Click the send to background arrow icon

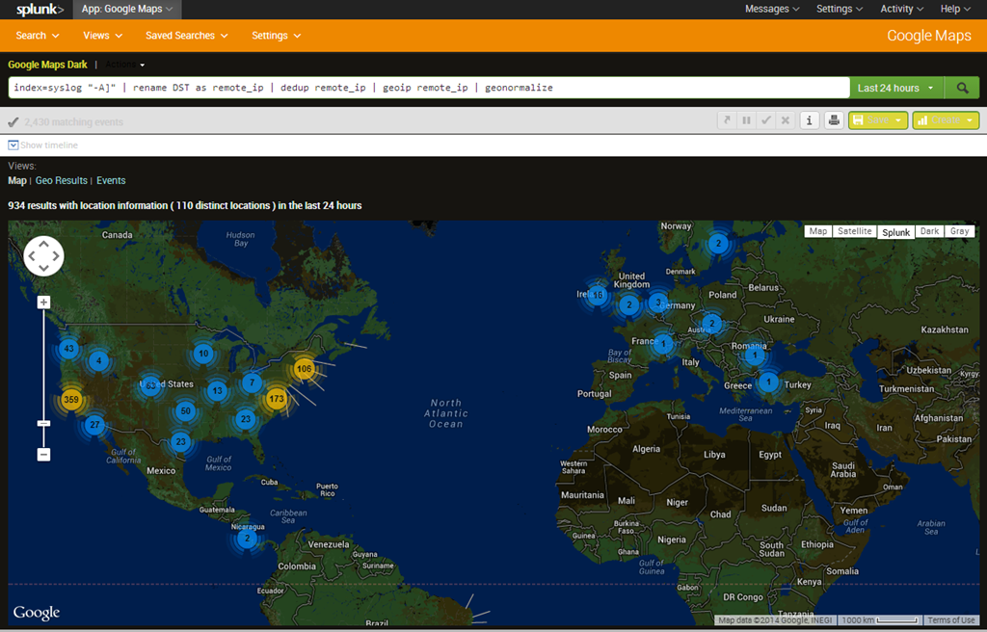pyautogui.click(x=727, y=120)
